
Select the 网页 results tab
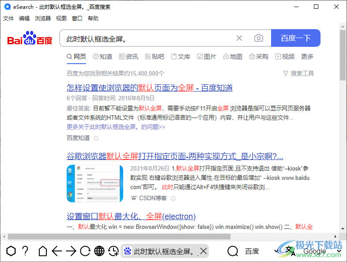pyautogui.click(x=76, y=57)
